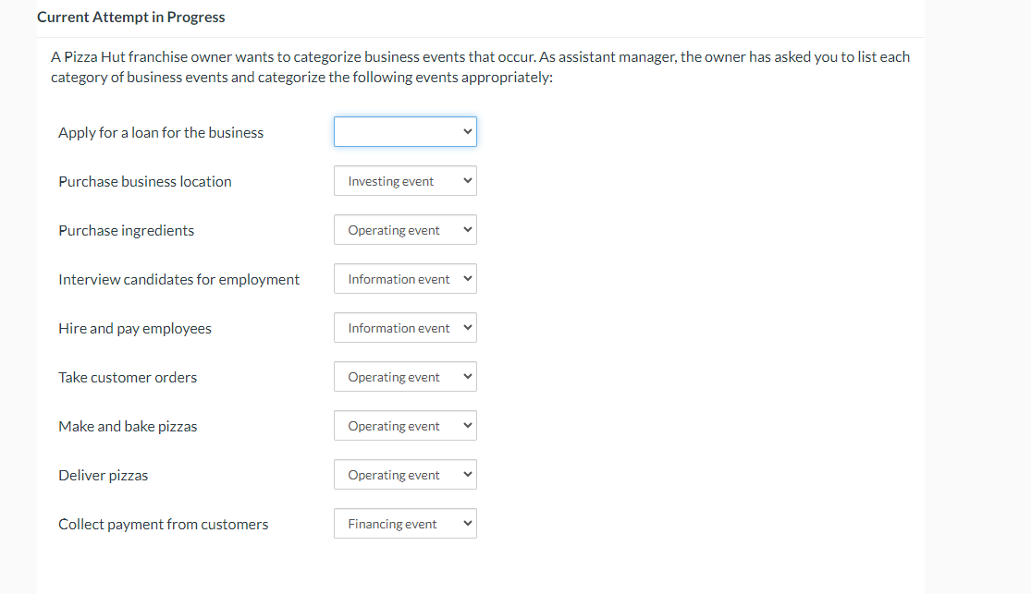1031x594 pixels.
Task: Change answer for Take customer orders
Action: [x=404, y=376]
